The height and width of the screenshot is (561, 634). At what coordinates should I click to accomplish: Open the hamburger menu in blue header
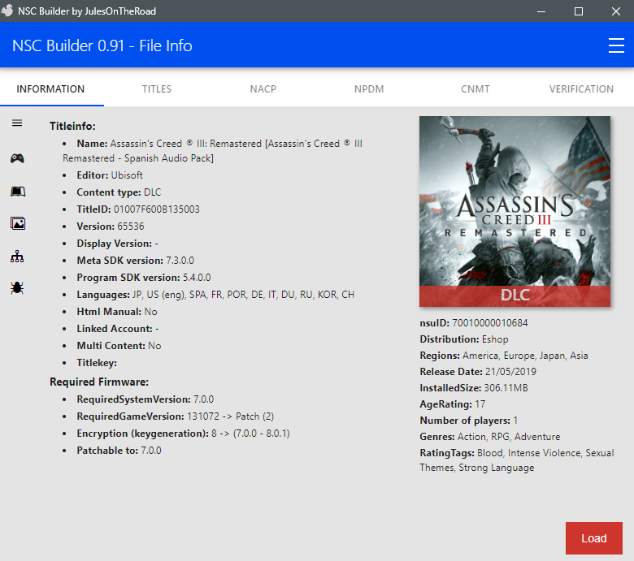click(x=616, y=45)
